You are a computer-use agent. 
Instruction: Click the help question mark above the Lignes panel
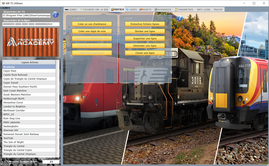180,18
